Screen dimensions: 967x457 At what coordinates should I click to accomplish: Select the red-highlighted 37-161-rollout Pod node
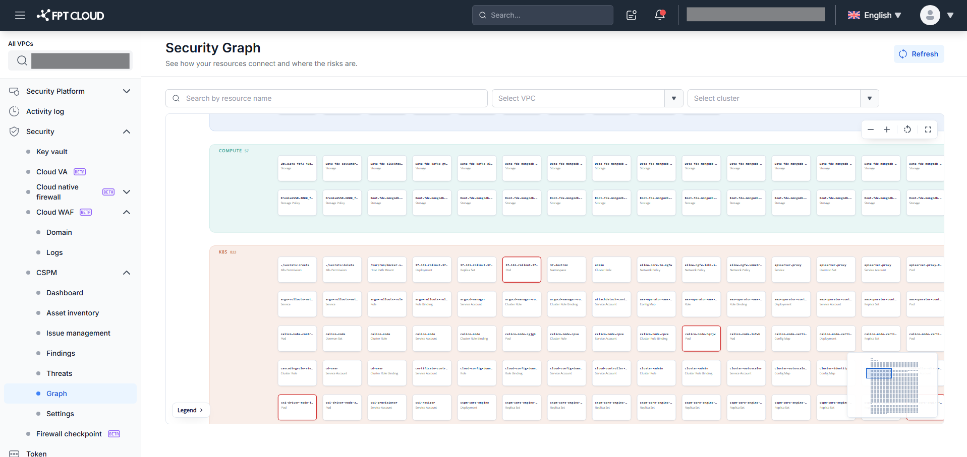[x=522, y=270]
